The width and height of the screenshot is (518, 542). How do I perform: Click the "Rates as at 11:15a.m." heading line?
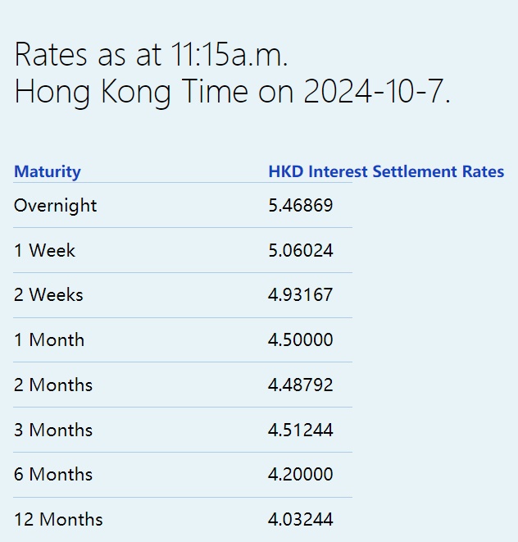click(151, 55)
